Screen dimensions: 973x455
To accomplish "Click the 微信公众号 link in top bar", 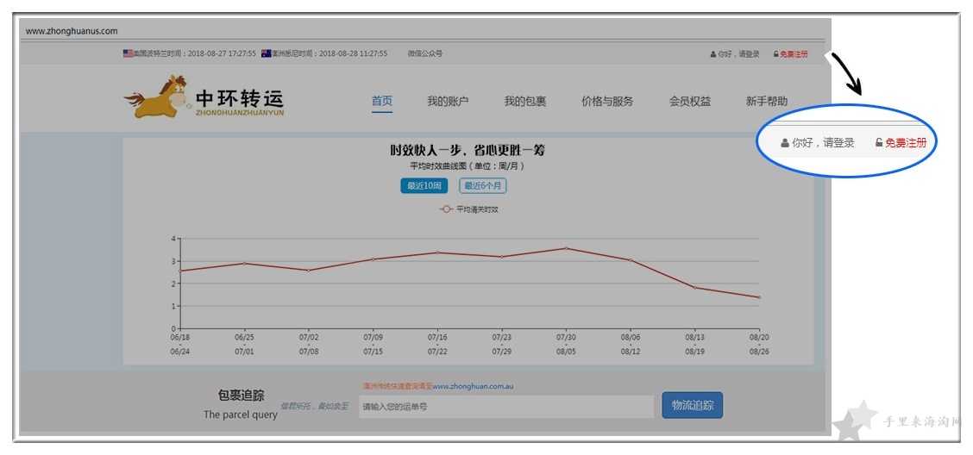I will point(425,54).
